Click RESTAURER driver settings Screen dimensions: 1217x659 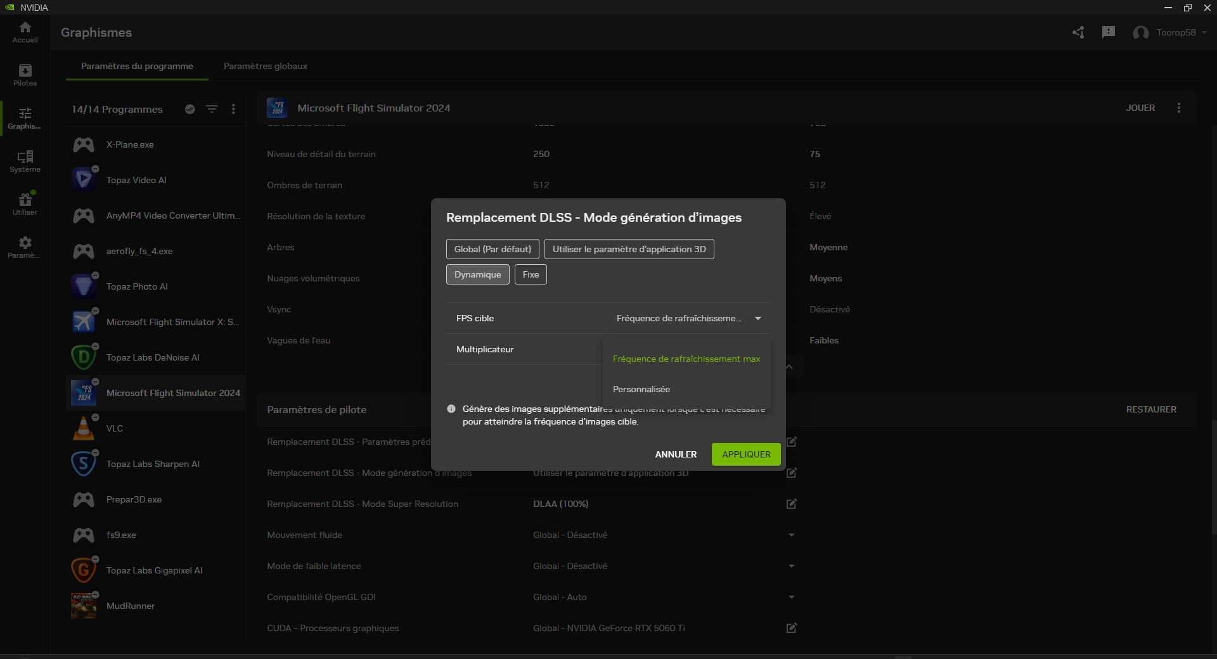[x=1151, y=409]
